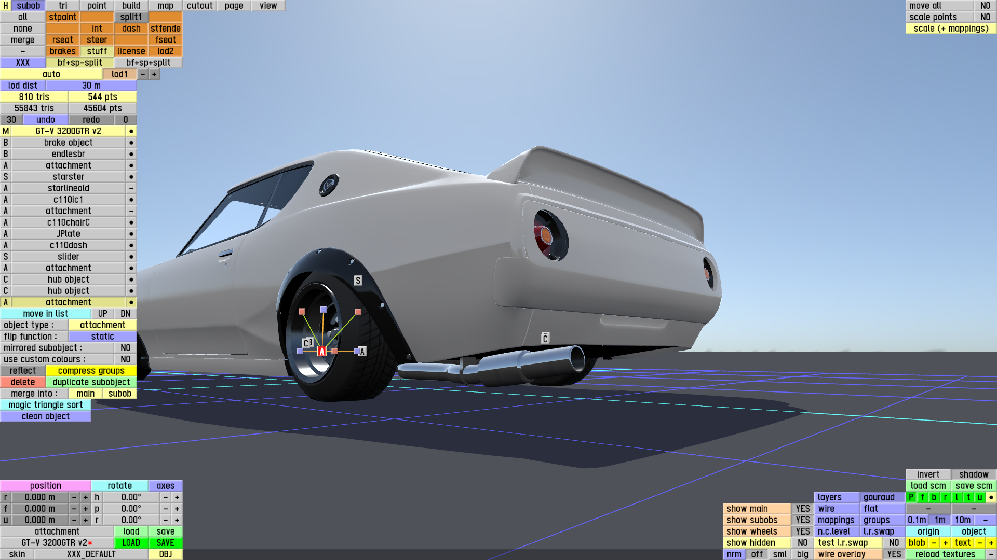Screen dimensions: 997x560
Task: Open the object type attachment selector
Action: click(102, 325)
